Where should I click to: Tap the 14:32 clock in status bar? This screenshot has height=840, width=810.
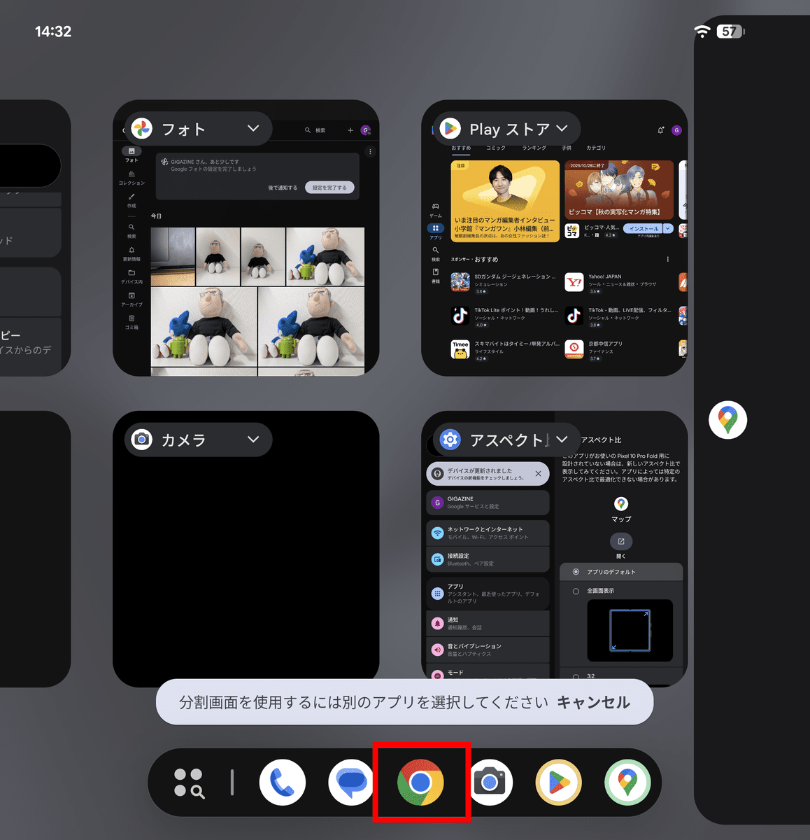click(53, 31)
